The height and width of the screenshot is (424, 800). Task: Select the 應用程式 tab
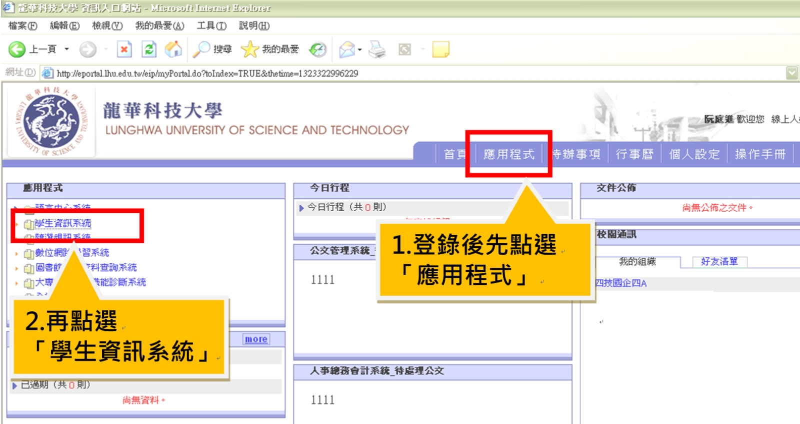(509, 154)
